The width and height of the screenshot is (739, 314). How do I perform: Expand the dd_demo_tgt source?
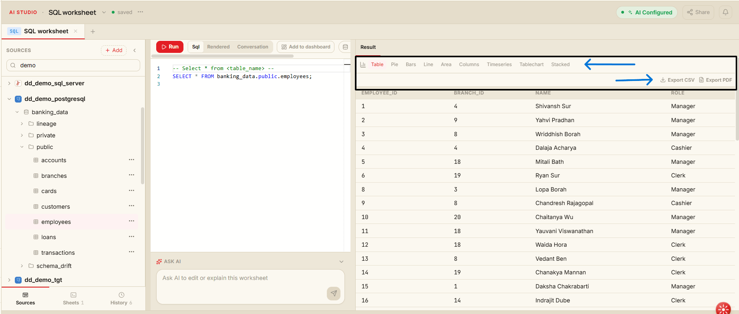[x=9, y=280]
